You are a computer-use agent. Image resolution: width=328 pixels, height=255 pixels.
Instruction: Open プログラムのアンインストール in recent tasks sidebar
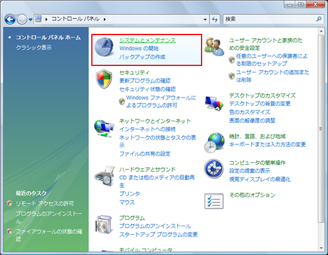[x=49, y=218]
